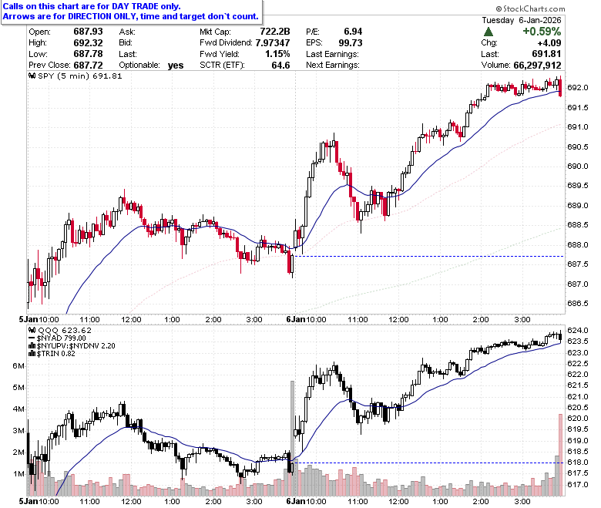Click the SPY (5 min) 691.81 legend
The width and height of the screenshot is (601, 508).
(79, 76)
